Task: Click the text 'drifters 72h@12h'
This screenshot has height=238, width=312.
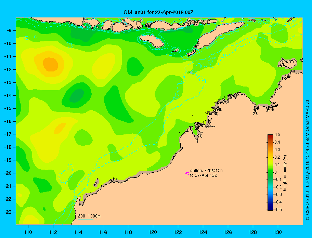Action: [206, 171]
